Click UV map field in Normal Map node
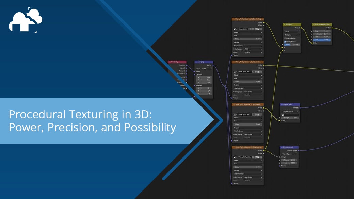 [x=290, y=115]
